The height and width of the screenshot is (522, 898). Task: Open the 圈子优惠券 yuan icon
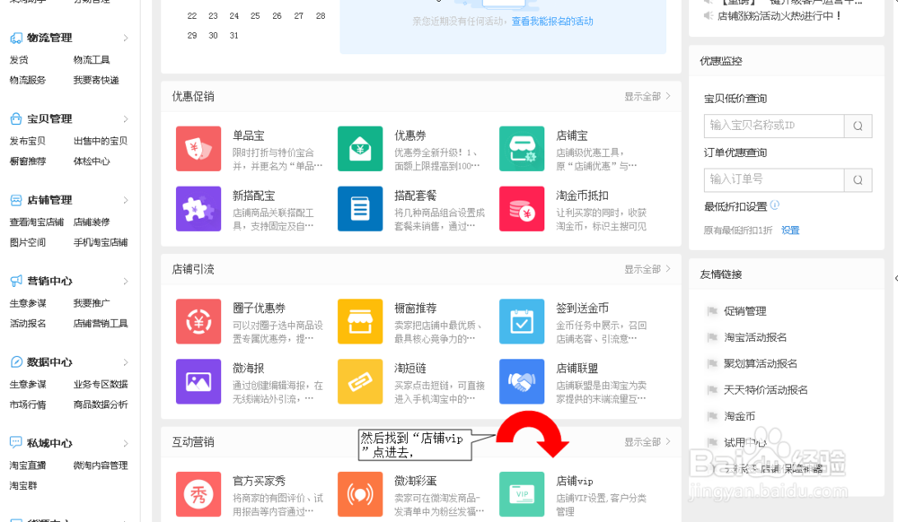[x=198, y=321]
